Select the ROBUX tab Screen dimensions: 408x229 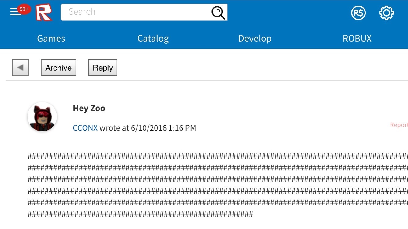357,39
